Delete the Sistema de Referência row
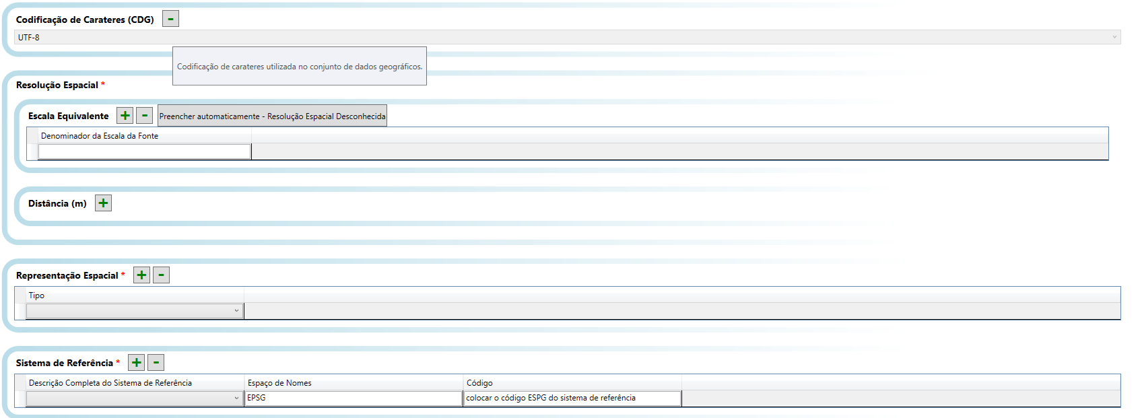 coord(156,363)
